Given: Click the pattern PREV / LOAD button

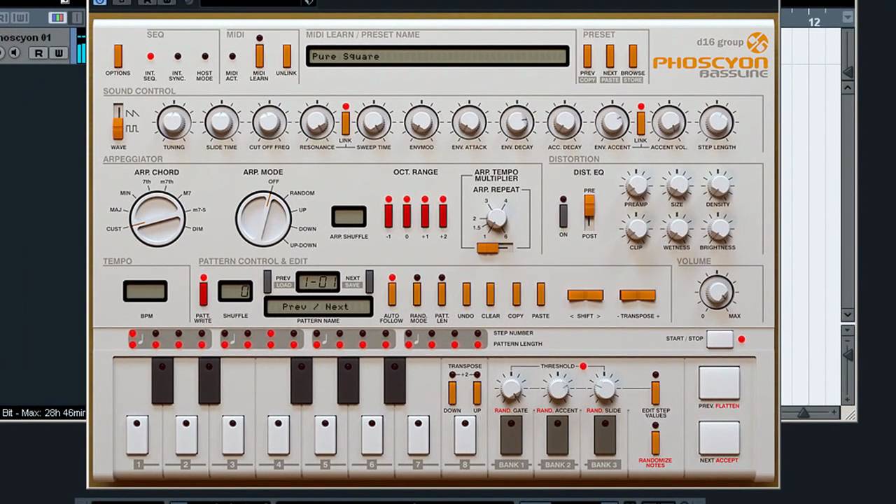Looking at the screenshot, I should (267, 282).
